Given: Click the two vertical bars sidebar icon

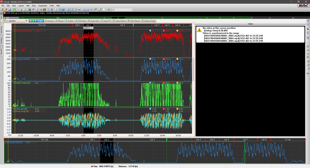Looking at the screenshot, I should pyautogui.click(x=308, y=33).
